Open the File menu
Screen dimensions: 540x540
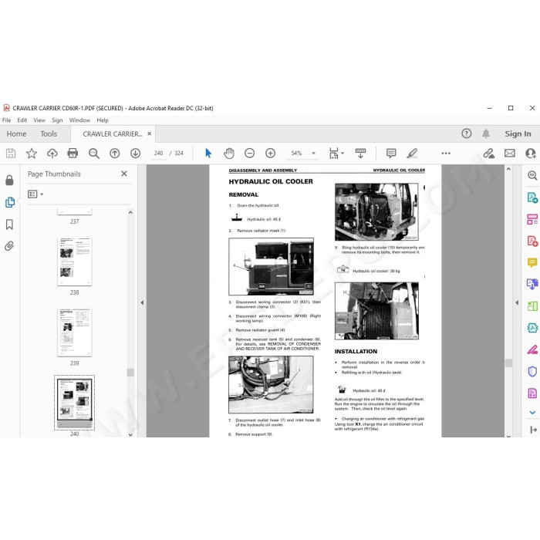6,120
